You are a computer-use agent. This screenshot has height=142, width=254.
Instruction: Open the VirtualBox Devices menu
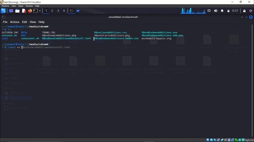29,6
